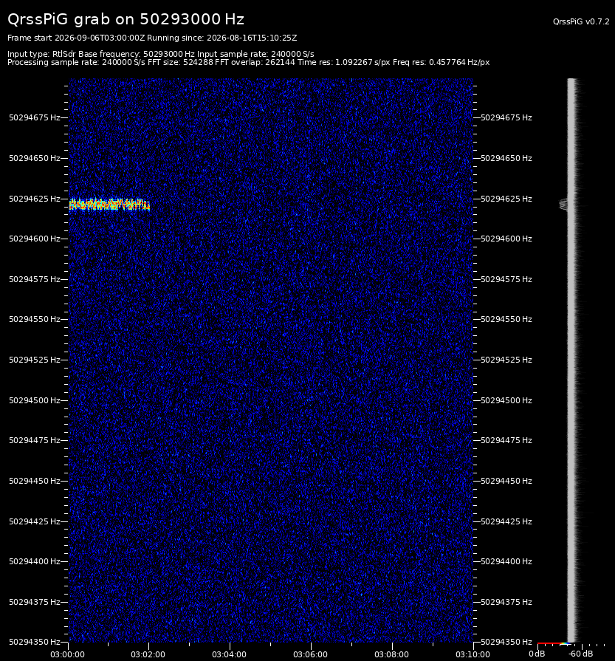The image size is (615, 661).
Task: Click the 03:10:00 end time label
Action: coord(473,654)
